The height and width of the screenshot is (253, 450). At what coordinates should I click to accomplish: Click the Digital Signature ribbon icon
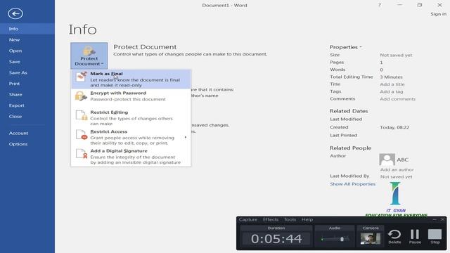pos(82,153)
